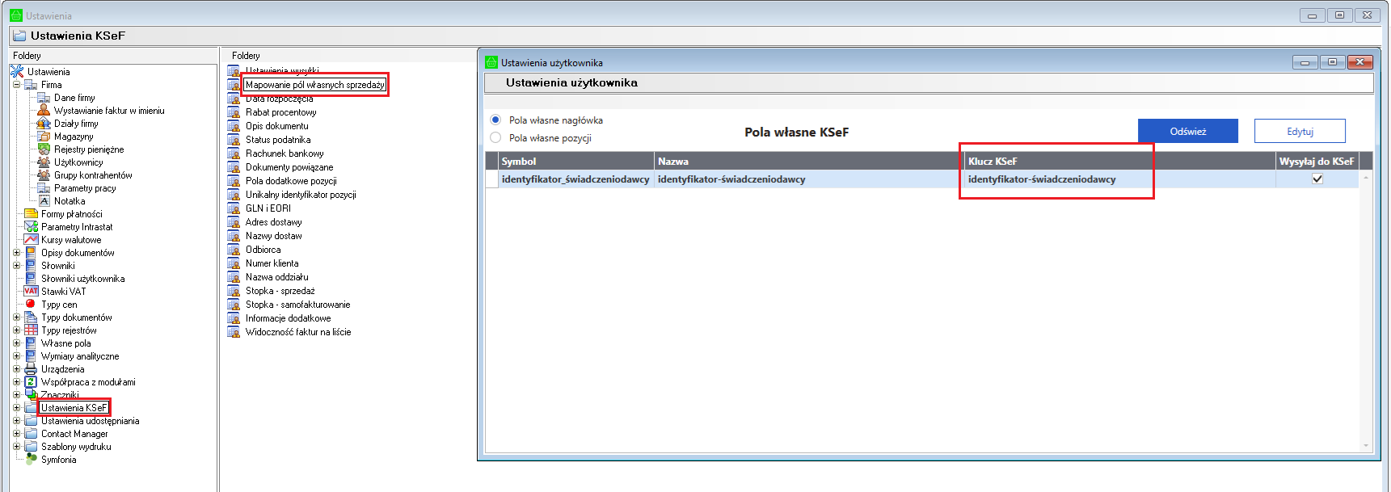Expand the Ustawienia KSeF tree node
1391x492 pixels.
[16, 408]
